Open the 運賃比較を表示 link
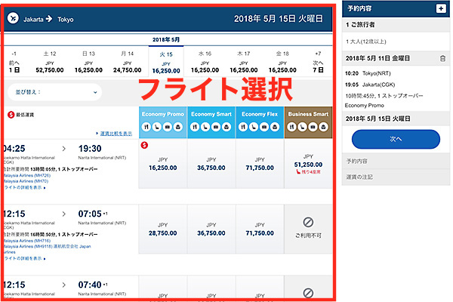This screenshot has width=453, height=302. [x=116, y=133]
